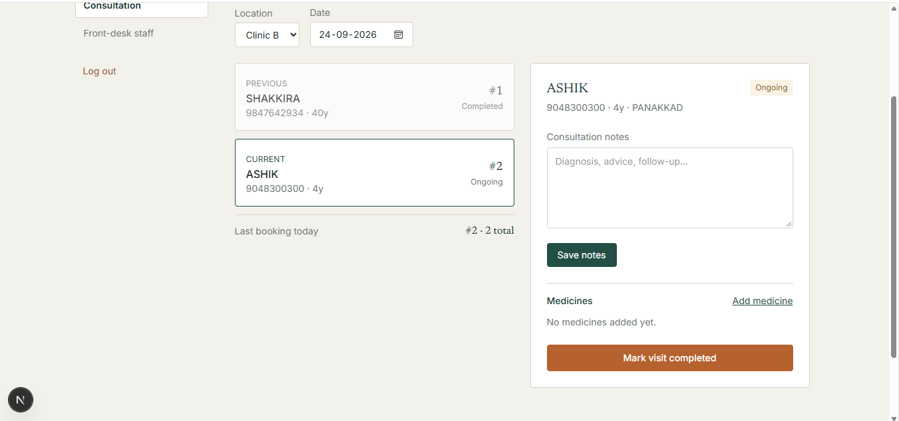The height and width of the screenshot is (421, 899).
Task: Click "9048300300 · 4y" on the queue card
Action: [285, 189]
